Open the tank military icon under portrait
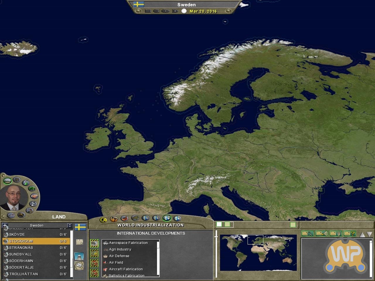The height and width of the screenshot is (281, 375). coord(21,215)
